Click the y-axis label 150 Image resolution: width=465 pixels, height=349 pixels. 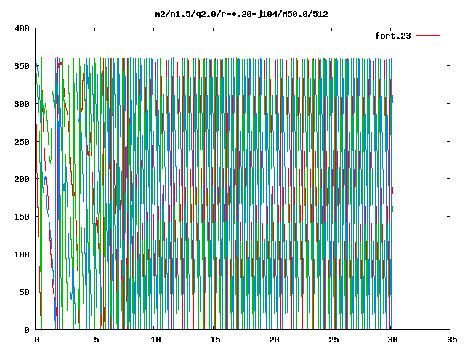[x=22, y=217]
